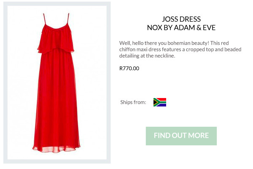Click the words 'bohemian beauty' in the description

coord(188,43)
